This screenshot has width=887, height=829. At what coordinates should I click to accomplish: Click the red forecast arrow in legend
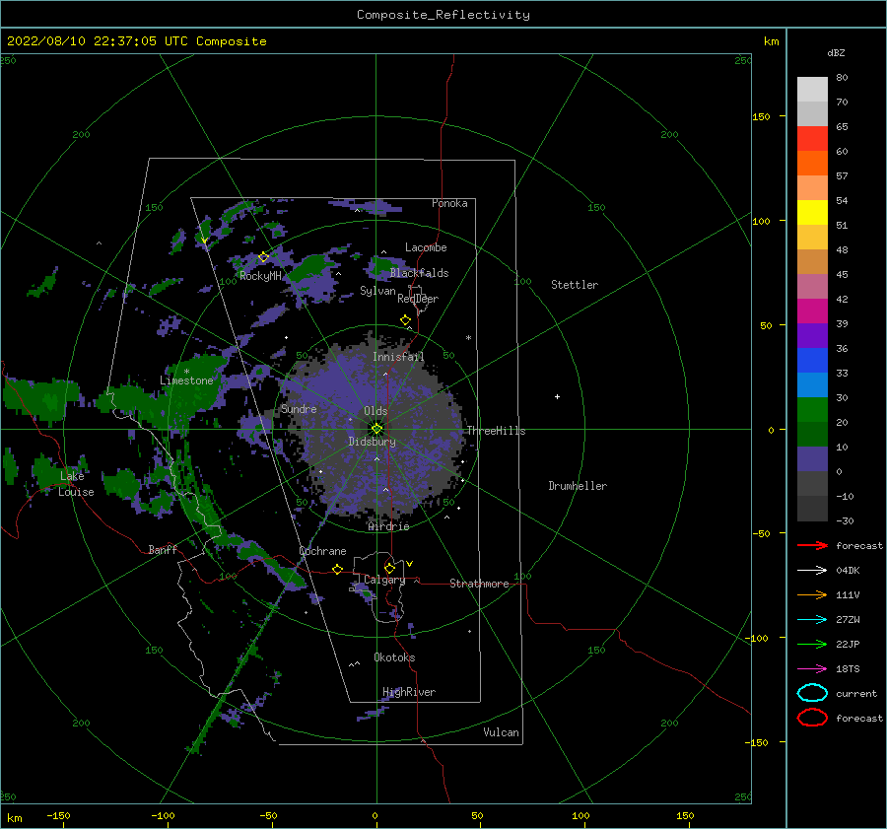(x=812, y=545)
